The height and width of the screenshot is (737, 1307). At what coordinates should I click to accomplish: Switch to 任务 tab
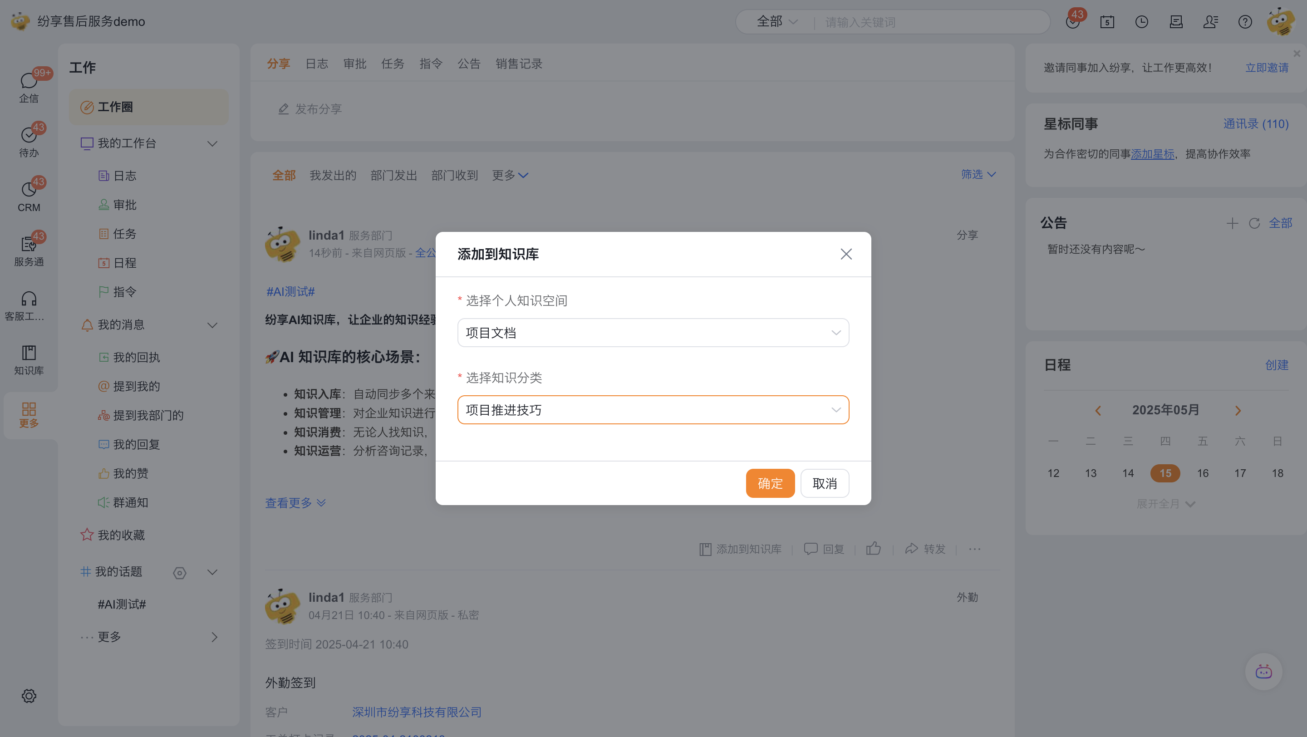coord(393,64)
